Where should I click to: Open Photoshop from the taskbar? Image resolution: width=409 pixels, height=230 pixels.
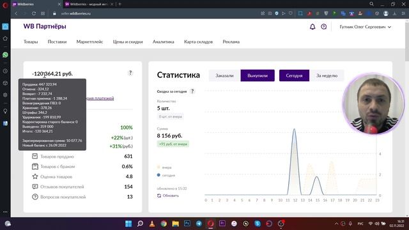[x=187, y=224]
